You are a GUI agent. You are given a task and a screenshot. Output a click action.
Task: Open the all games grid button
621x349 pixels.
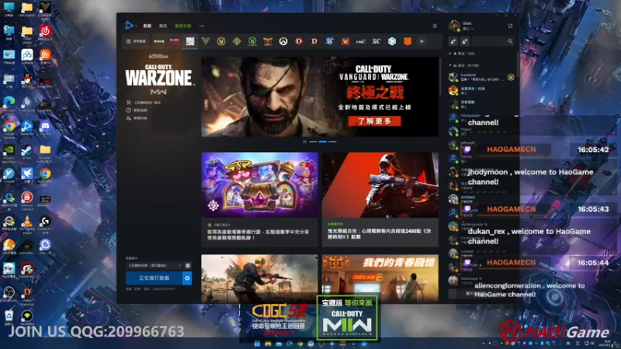136,41
